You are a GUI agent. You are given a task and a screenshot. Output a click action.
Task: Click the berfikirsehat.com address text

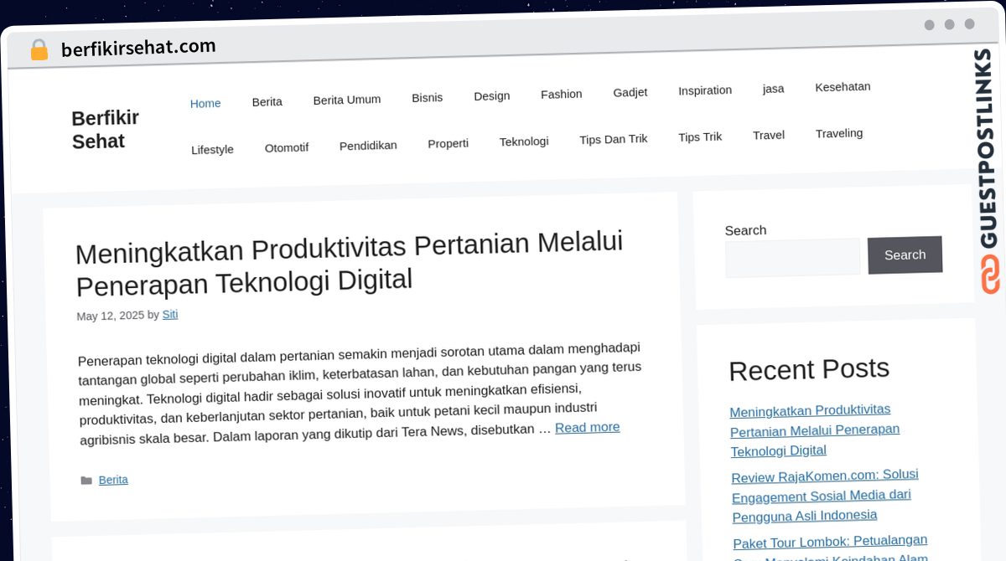(x=138, y=48)
